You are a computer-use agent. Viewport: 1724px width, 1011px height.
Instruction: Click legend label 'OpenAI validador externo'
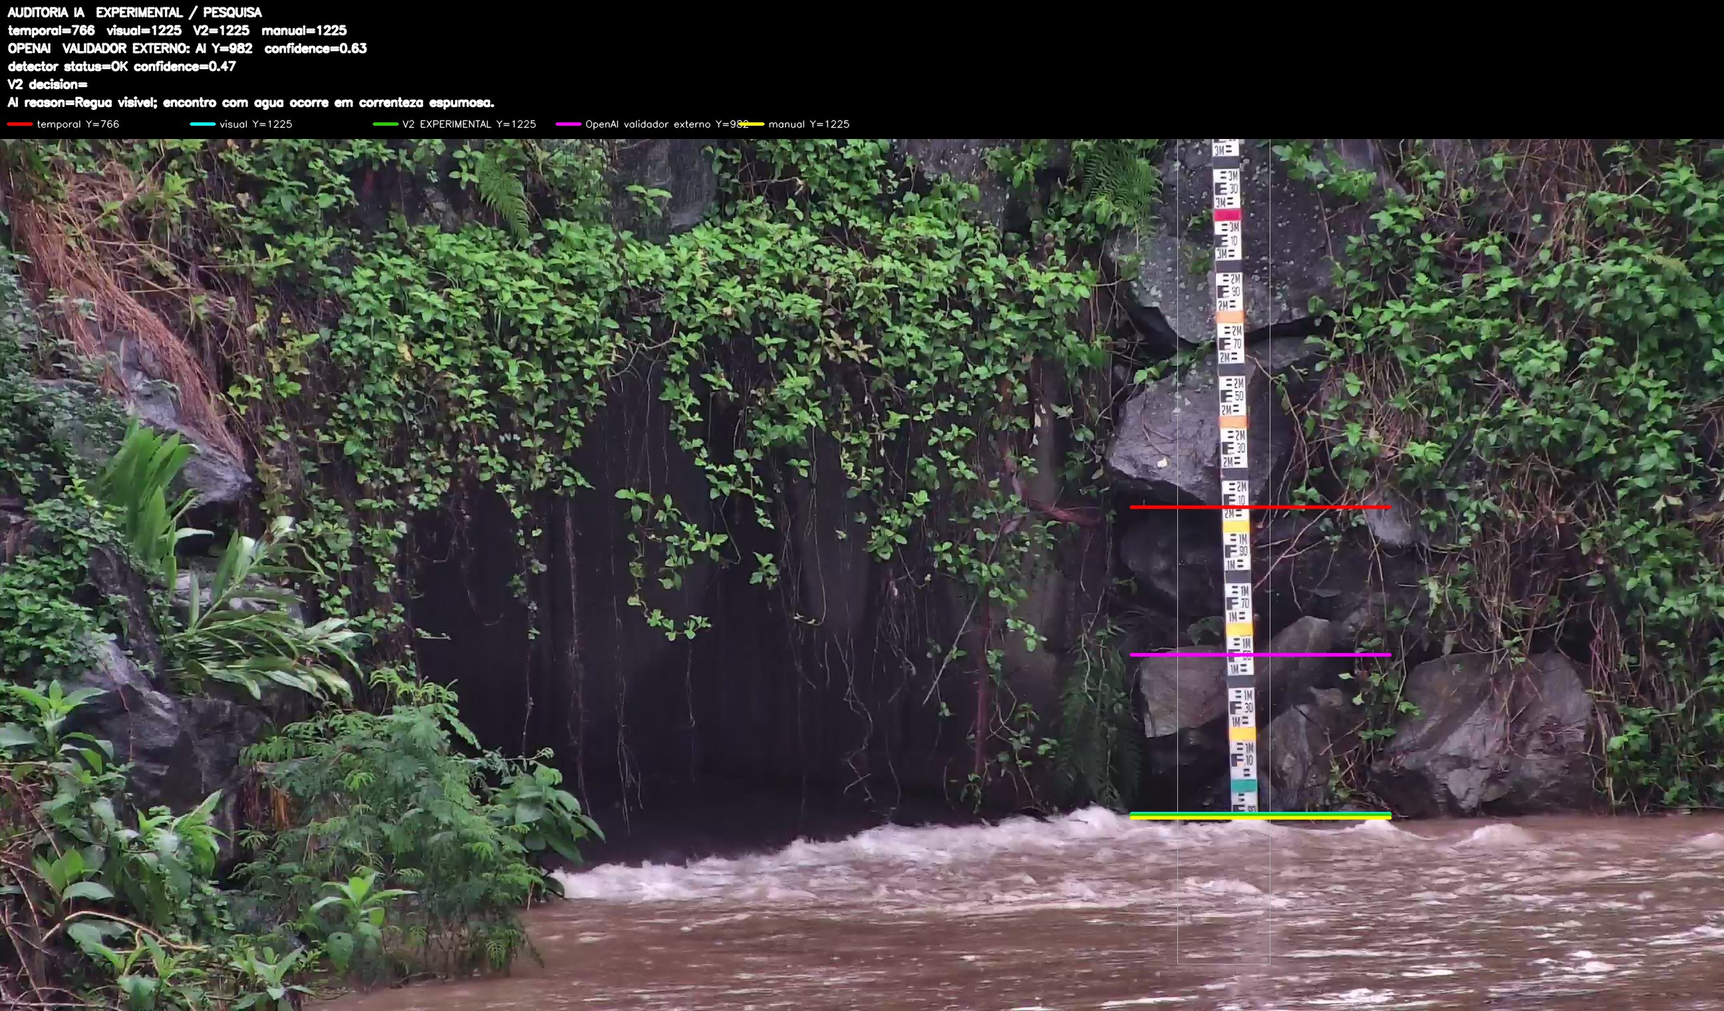[x=648, y=124]
